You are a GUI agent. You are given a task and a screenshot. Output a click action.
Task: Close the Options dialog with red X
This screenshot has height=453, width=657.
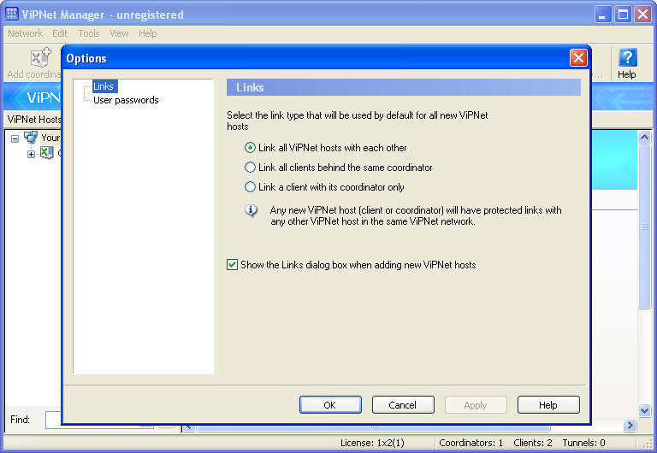[x=578, y=58]
